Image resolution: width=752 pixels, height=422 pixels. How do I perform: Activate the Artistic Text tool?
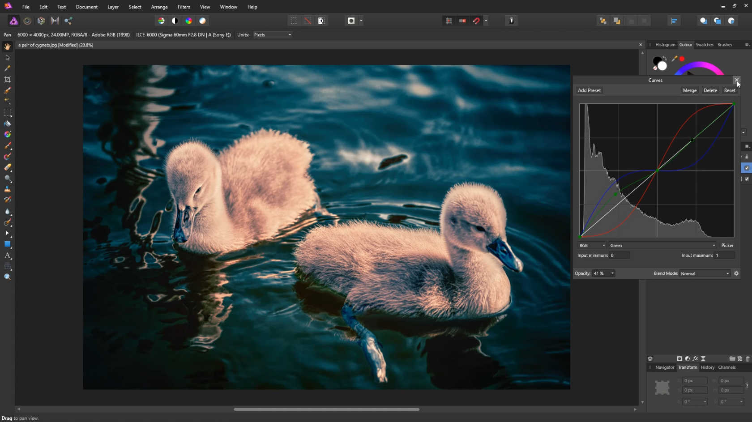click(7, 256)
